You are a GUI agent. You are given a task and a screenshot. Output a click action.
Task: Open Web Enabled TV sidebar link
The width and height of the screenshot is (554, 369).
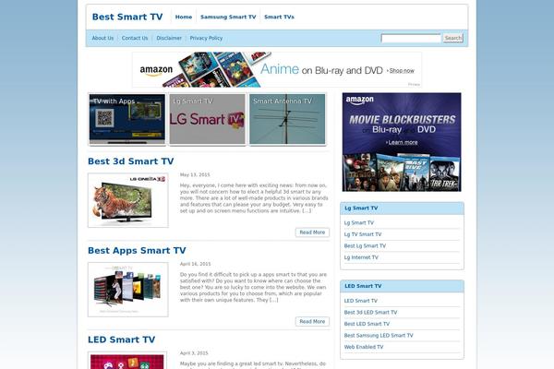(x=364, y=347)
